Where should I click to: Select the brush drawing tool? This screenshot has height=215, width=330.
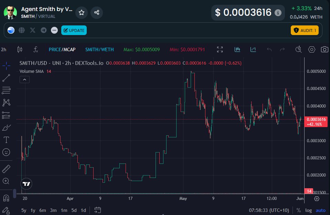click(6, 127)
